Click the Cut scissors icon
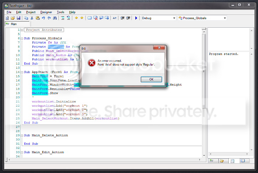 tap(32, 18)
